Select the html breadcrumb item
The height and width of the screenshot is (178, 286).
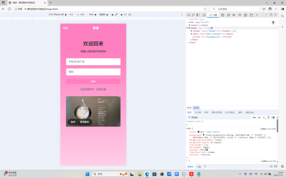click(x=189, y=108)
